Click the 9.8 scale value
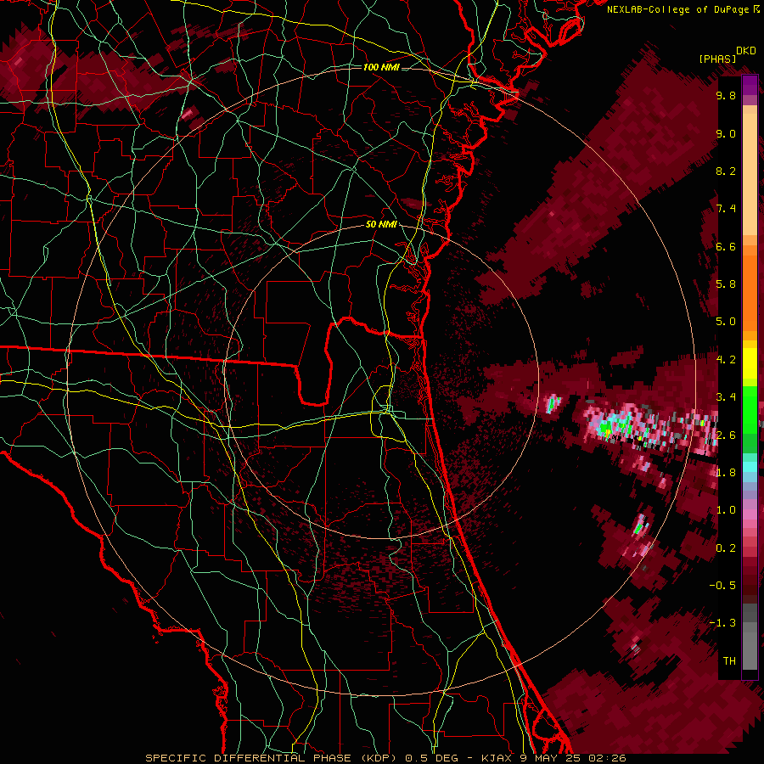Viewport: 764px width, 764px height. 726,95
